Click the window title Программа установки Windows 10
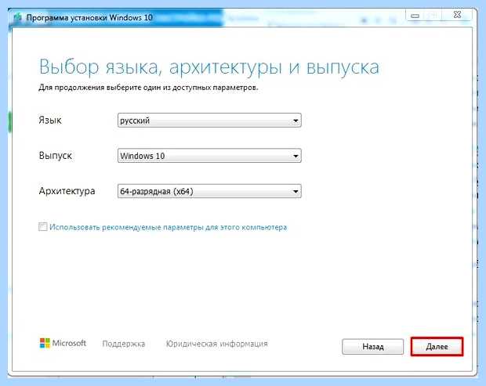 click(89, 18)
